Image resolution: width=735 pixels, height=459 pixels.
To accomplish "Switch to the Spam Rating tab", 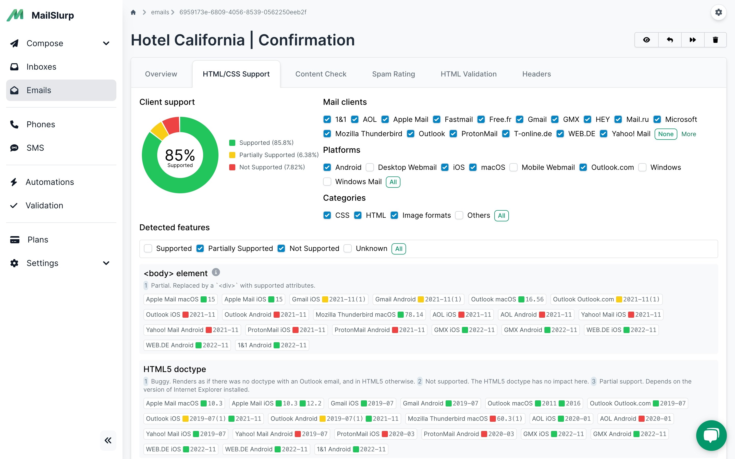I will point(393,74).
